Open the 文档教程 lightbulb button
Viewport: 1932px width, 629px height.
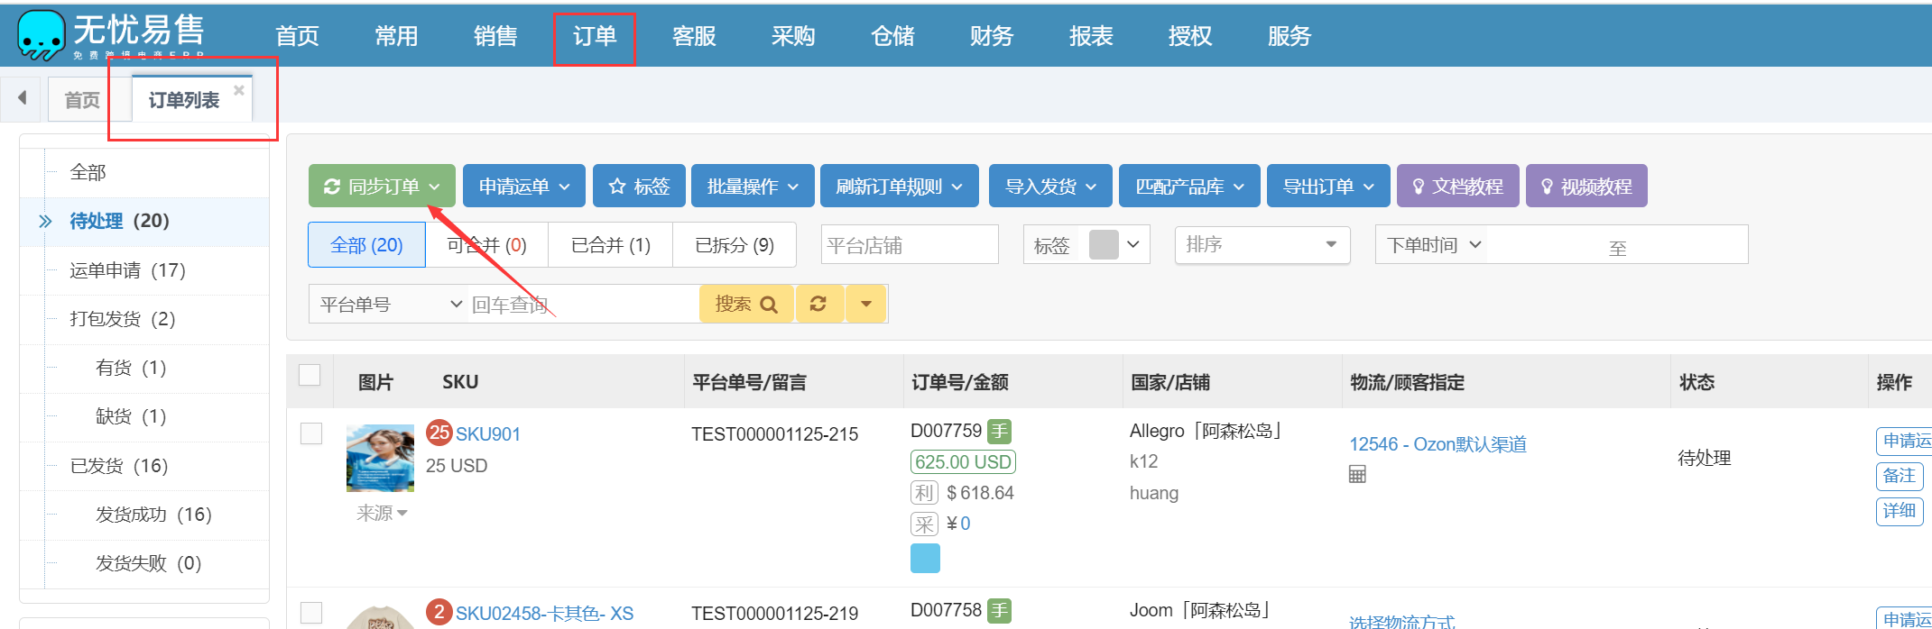(x=1457, y=187)
